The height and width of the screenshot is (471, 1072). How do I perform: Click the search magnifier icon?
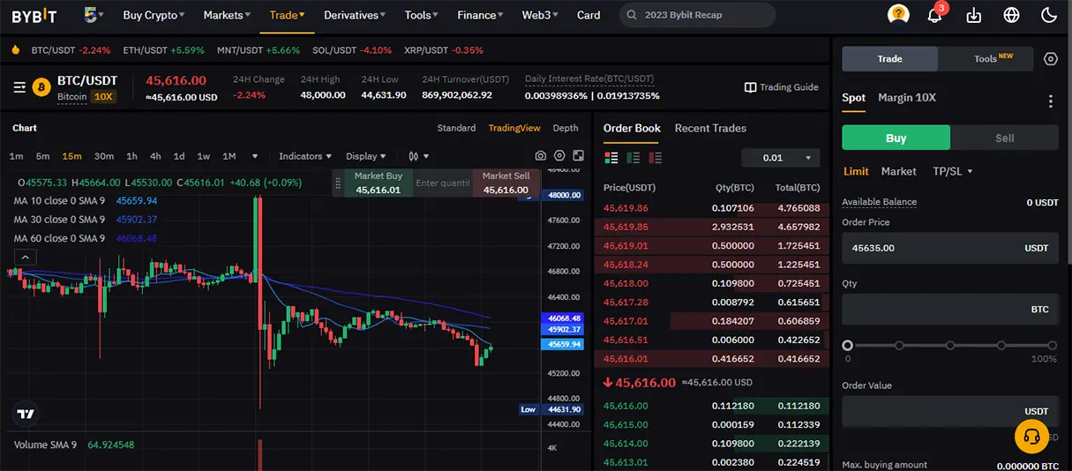632,15
